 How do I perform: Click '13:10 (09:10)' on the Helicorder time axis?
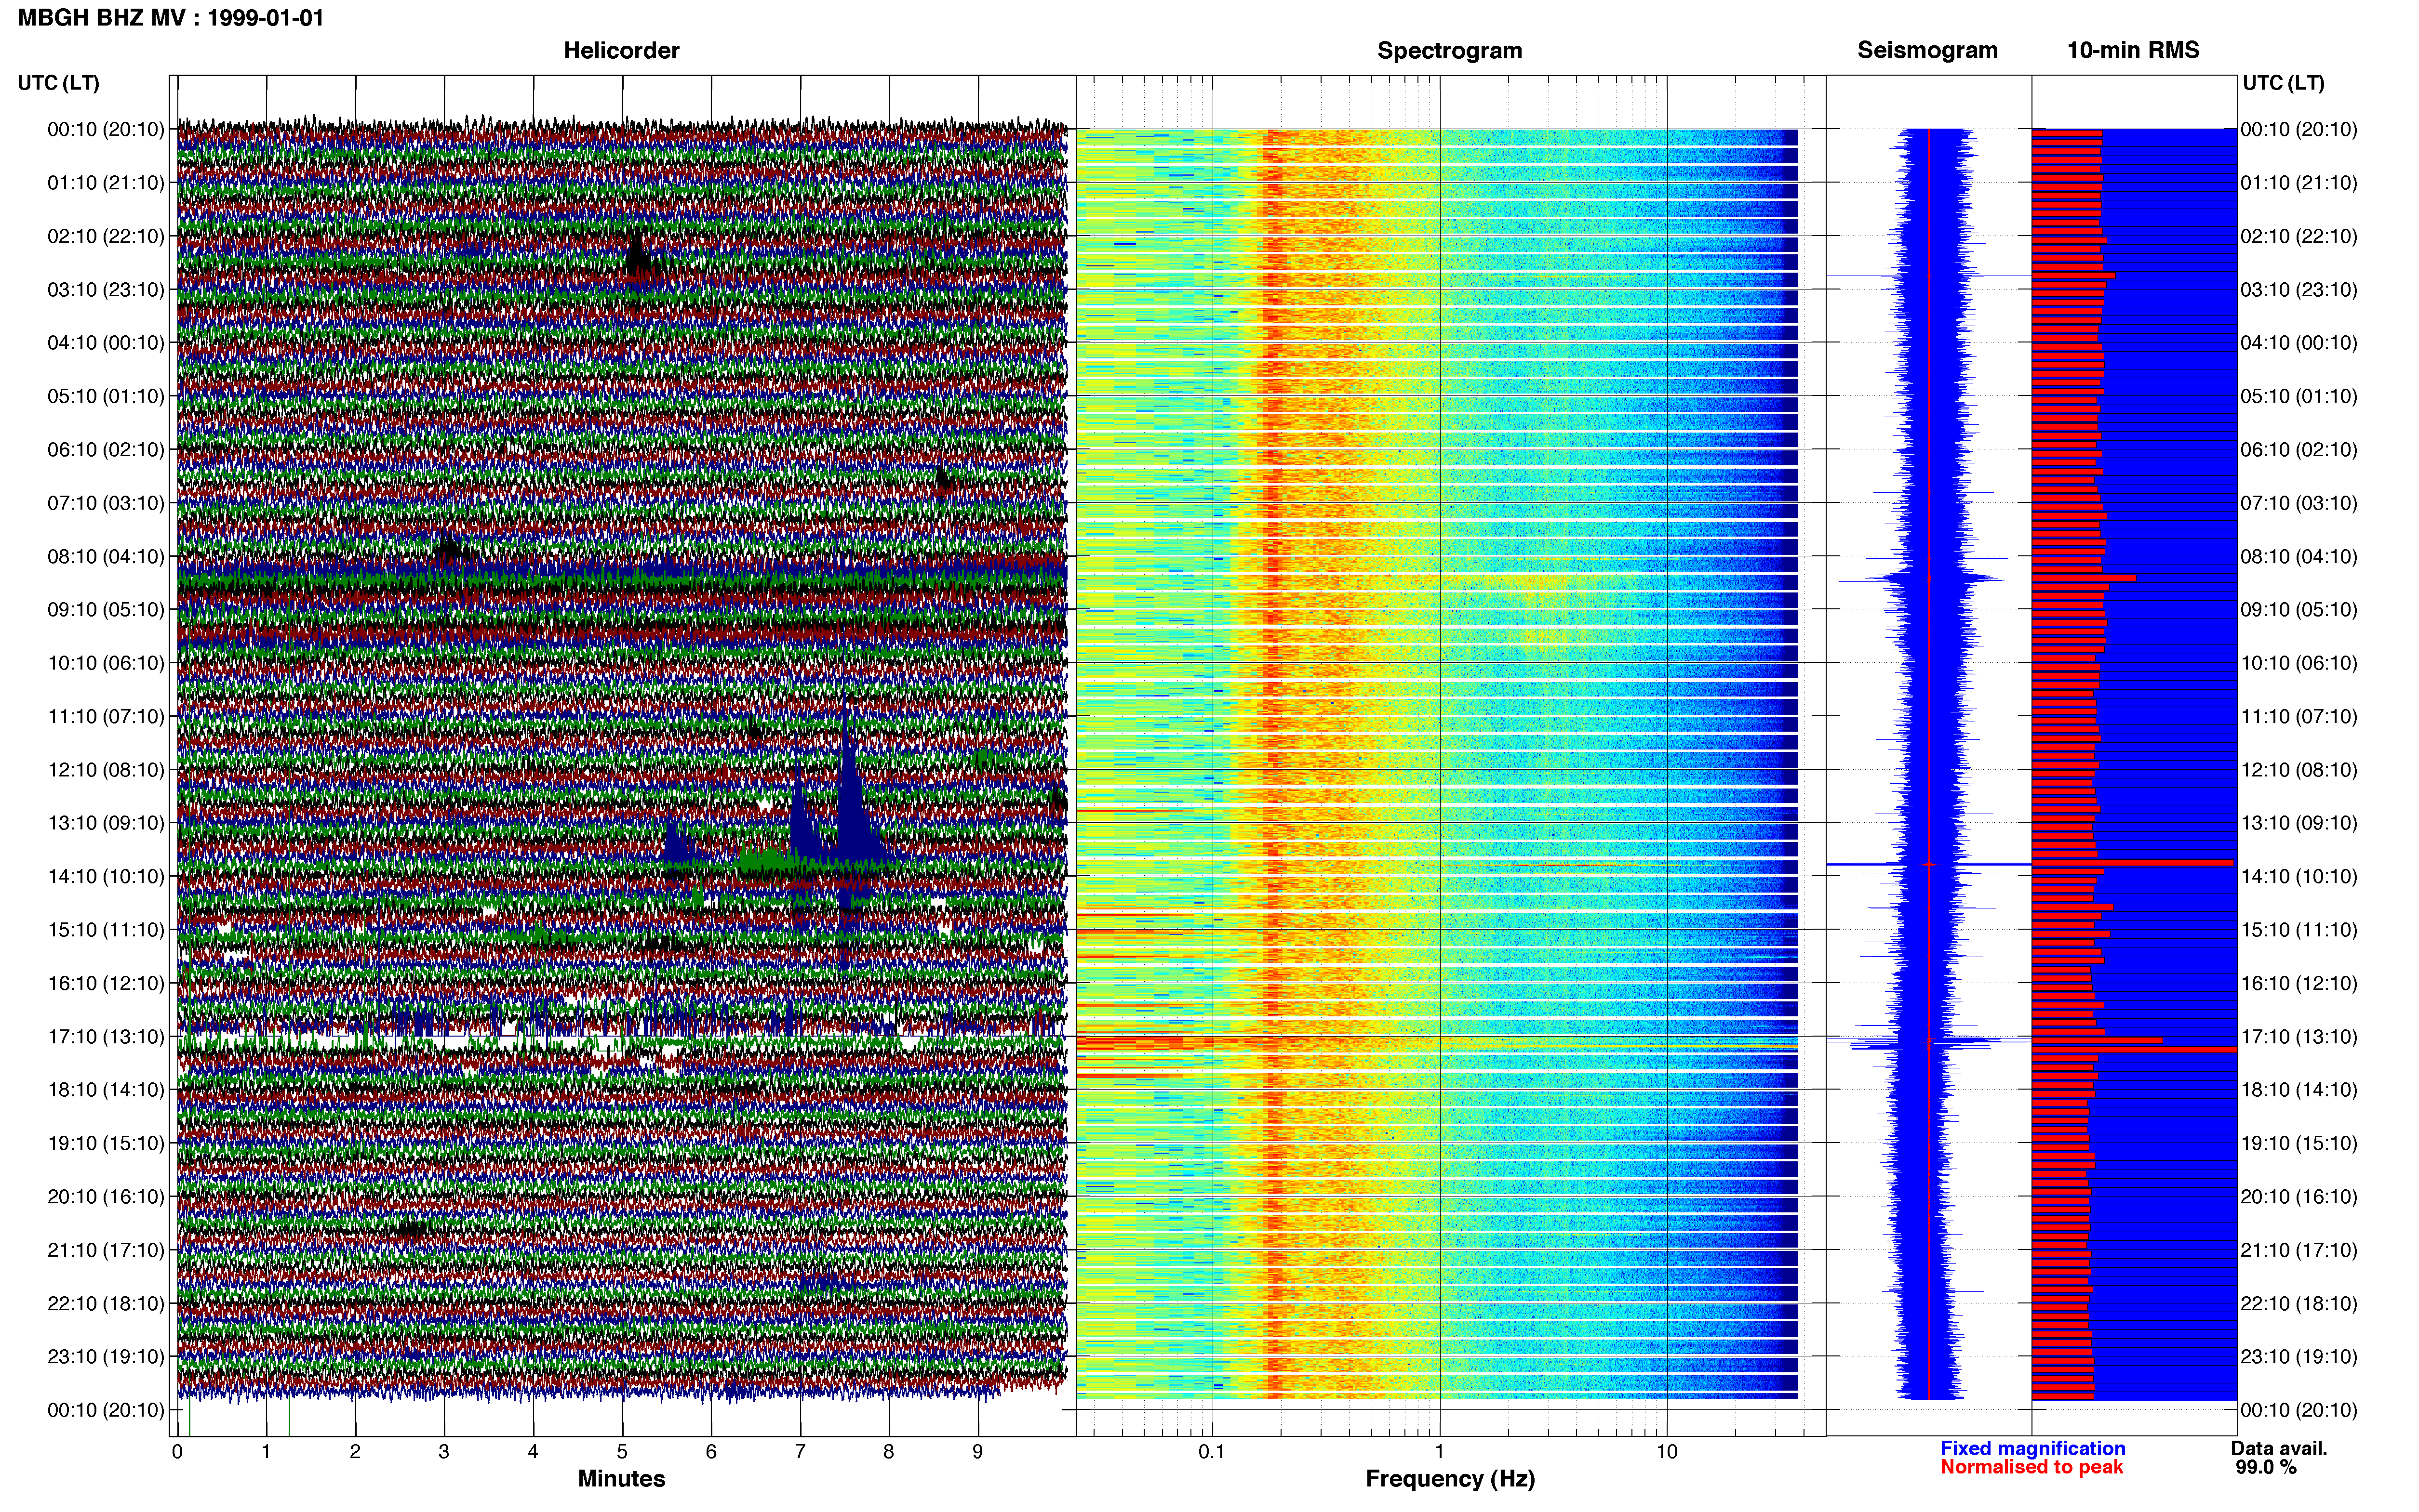tap(106, 823)
